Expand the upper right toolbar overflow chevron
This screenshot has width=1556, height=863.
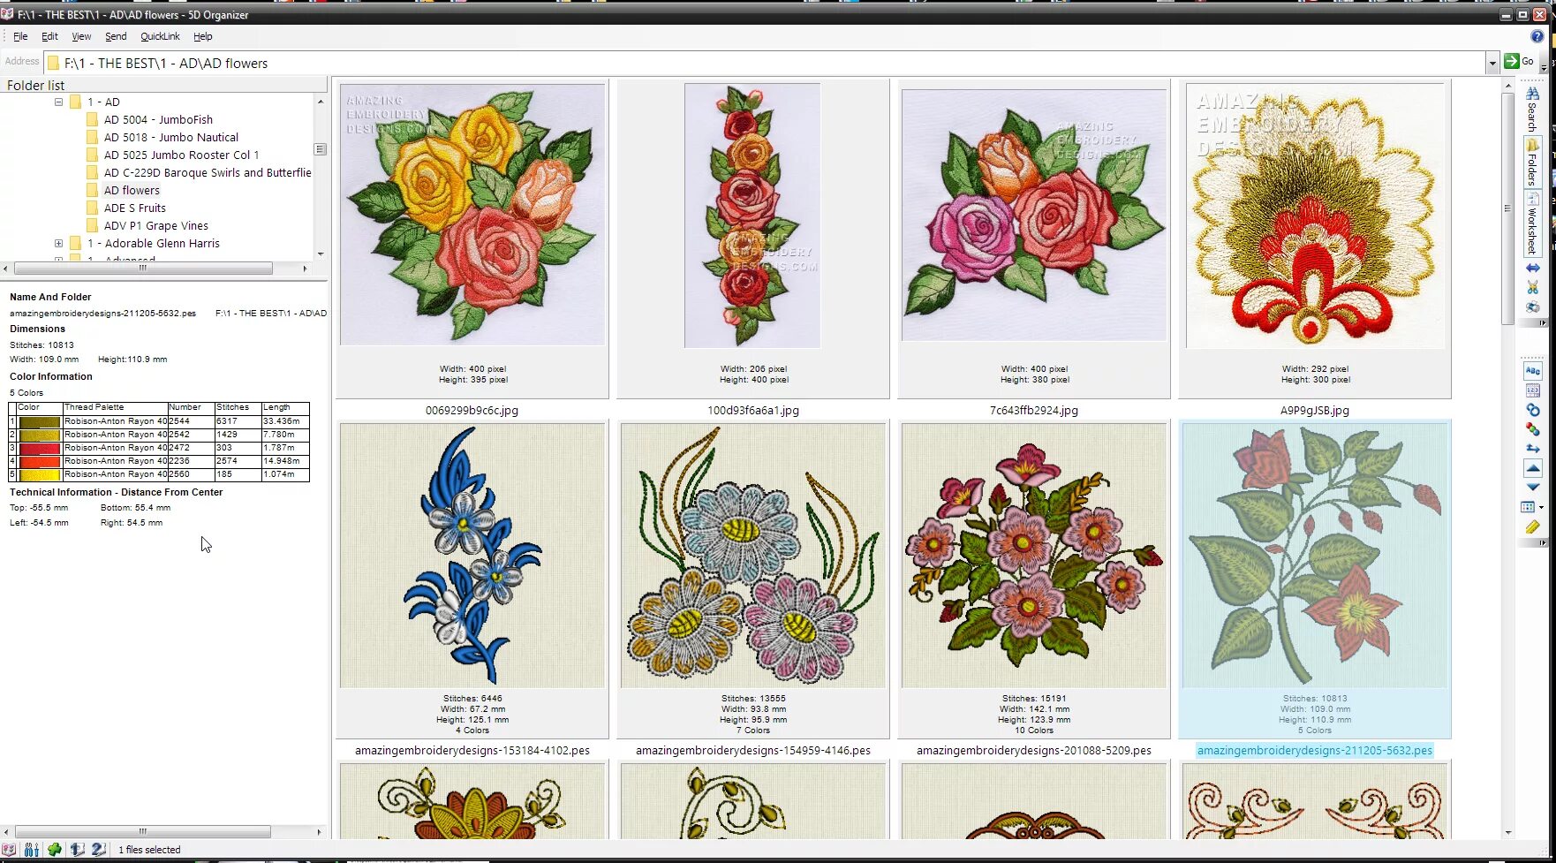[x=1543, y=323]
